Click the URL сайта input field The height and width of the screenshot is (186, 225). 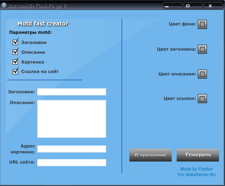[72, 163]
